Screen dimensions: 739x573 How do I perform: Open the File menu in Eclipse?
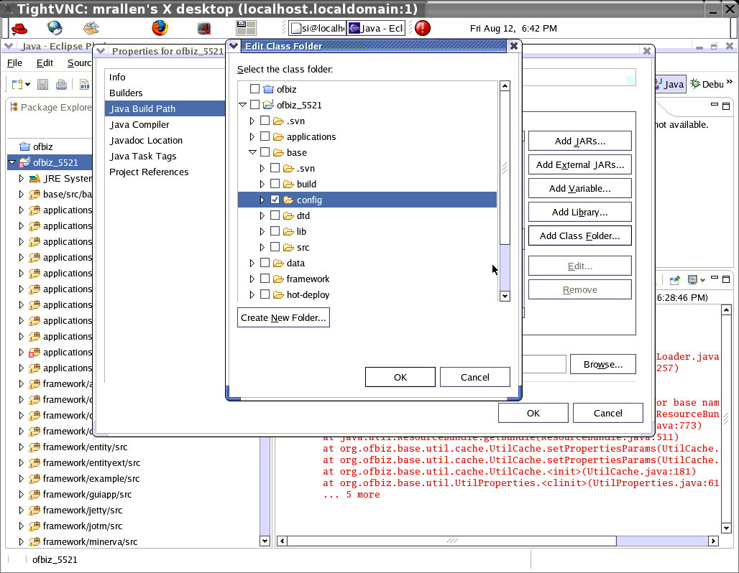tap(14, 63)
